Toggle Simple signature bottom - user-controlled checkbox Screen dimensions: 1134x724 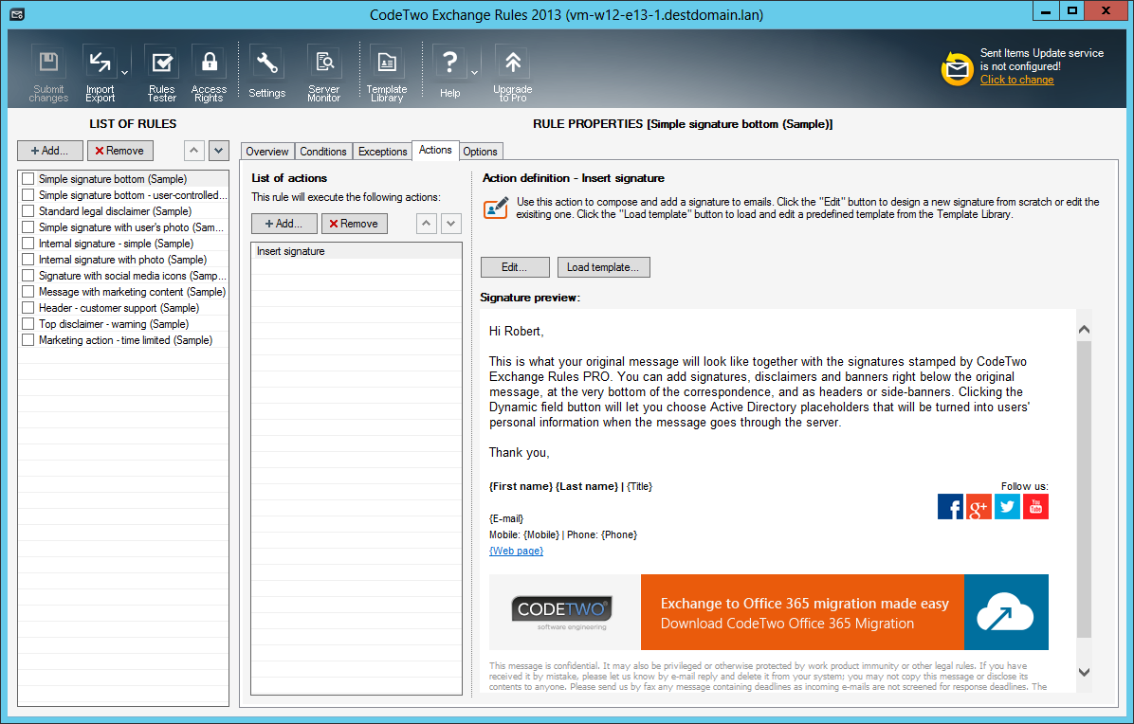28,194
